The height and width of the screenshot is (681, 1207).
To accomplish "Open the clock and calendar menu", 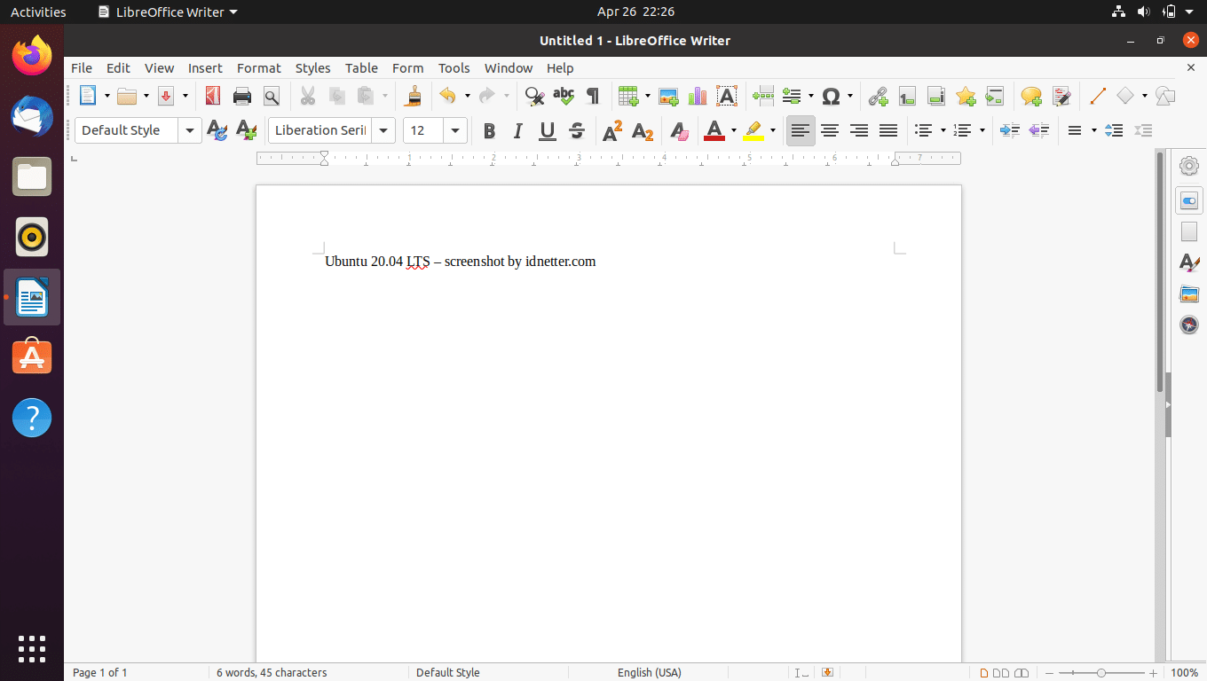I will coord(635,12).
